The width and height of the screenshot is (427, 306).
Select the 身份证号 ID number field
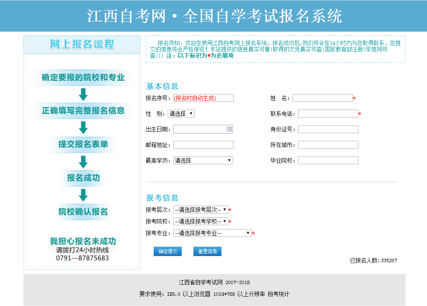tap(328, 129)
